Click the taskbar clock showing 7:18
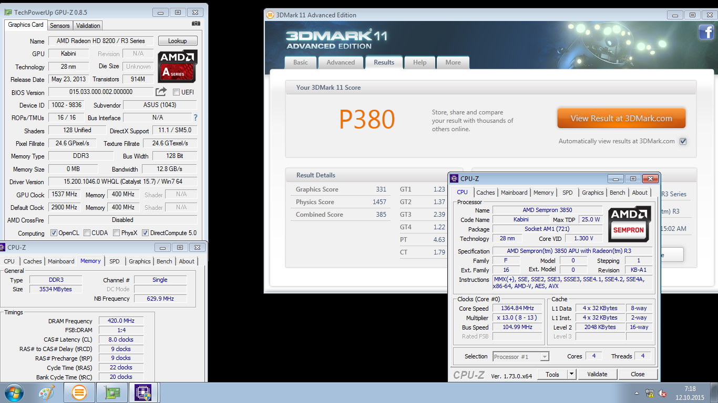This screenshot has width=718, height=403. tap(690, 393)
